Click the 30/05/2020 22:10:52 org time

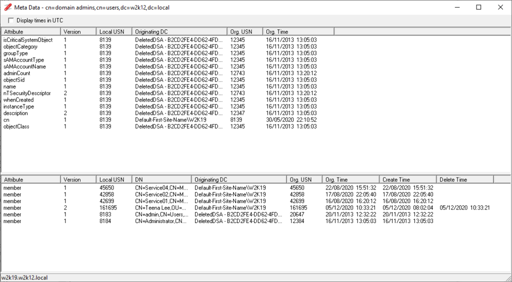pyautogui.click(x=291, y=120)
